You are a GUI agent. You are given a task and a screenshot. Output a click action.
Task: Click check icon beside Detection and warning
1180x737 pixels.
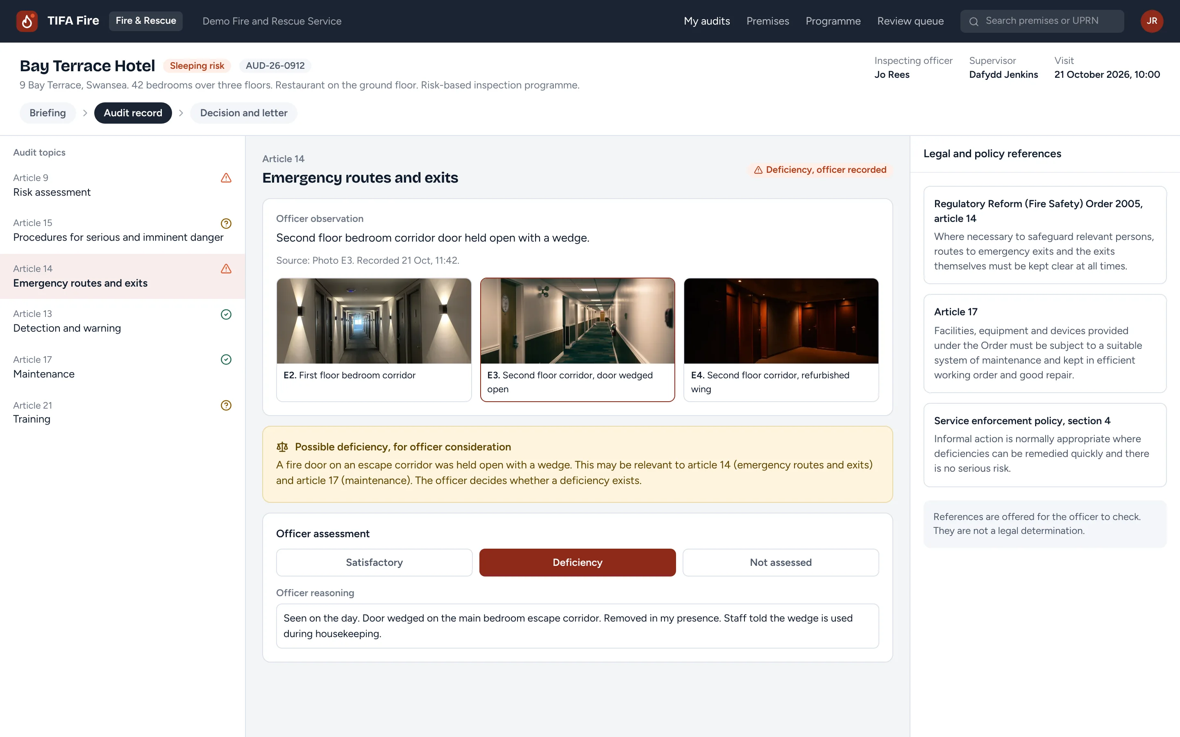coord(226,314)
